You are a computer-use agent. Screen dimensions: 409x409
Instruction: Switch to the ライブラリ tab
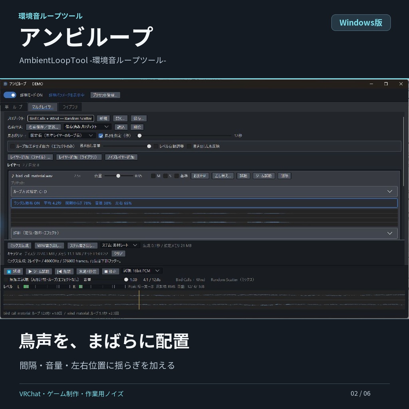pyautogui.click(x=70, y=107)
